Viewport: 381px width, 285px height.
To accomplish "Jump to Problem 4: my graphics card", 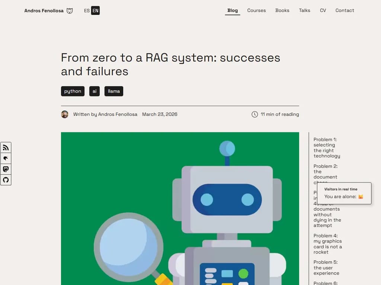I will point(327,244).
